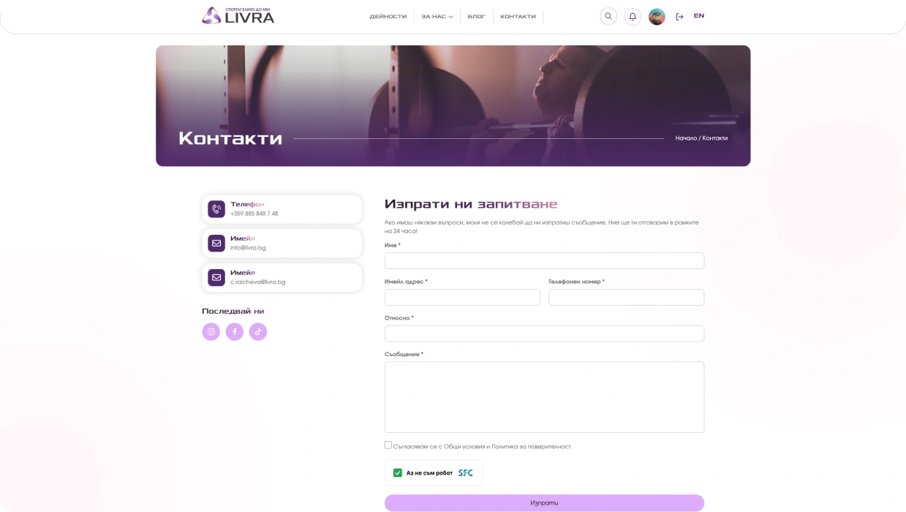Open the Дейности menu item
This screenshot has width=906, height=512.
click(388, 17)
